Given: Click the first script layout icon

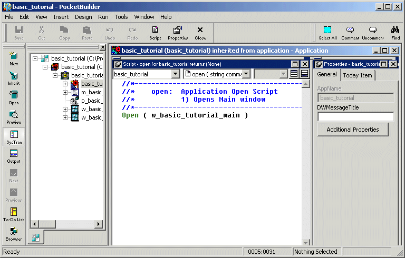Looking at the screenshot, I should [x=294, y=74].
